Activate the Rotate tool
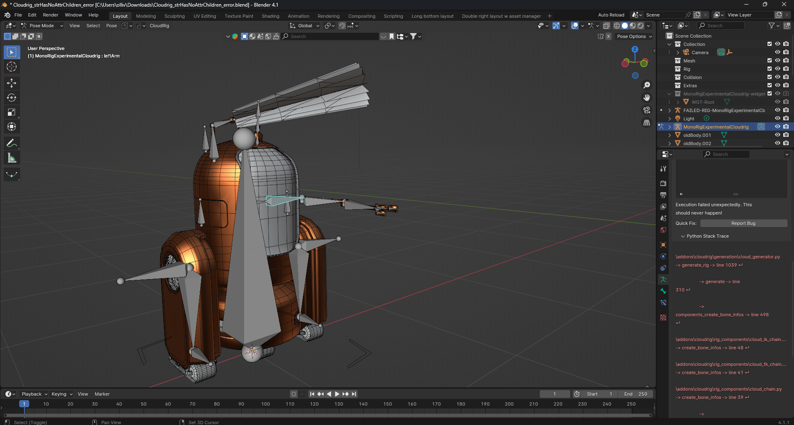 coord(12,98)
